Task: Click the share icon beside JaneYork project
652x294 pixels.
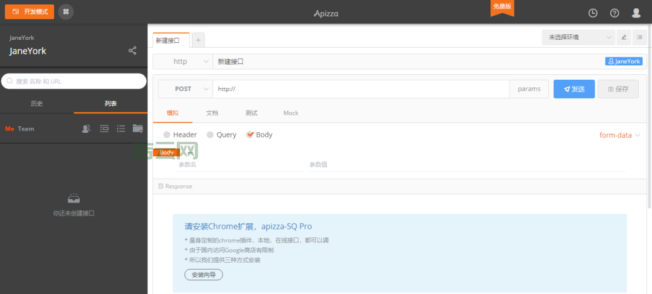Action: pyautogui.click(x=132, y=51)
